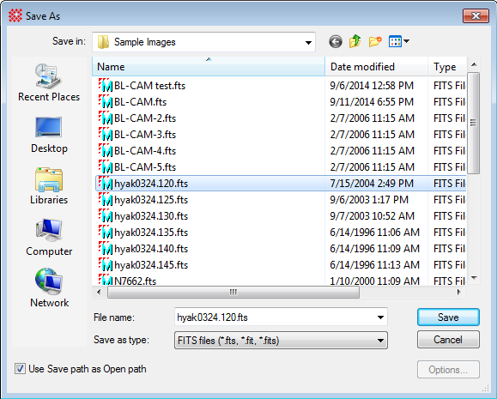Create a new folder icon
The height and width of the screenshot is (399, 497).
tap(375, 41)
